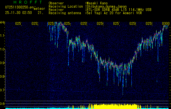
Task: Click the 0258 time marker
Action: pyautogui.click(x=133, y=23)
